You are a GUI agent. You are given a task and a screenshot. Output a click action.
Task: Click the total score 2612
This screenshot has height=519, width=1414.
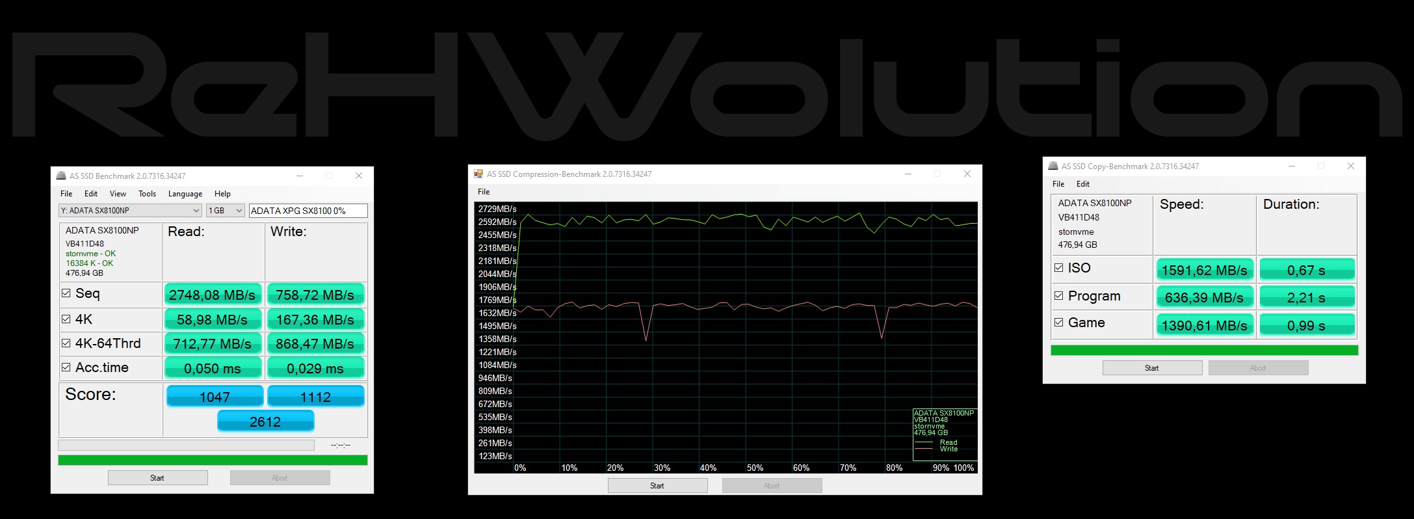(265, 421)
